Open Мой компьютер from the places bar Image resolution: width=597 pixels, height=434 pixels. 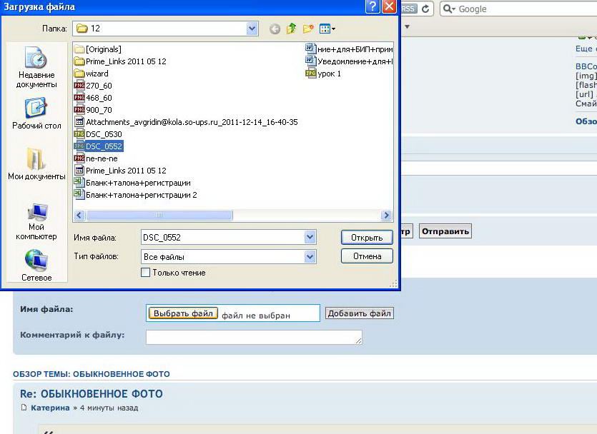[x=36, y=221]
